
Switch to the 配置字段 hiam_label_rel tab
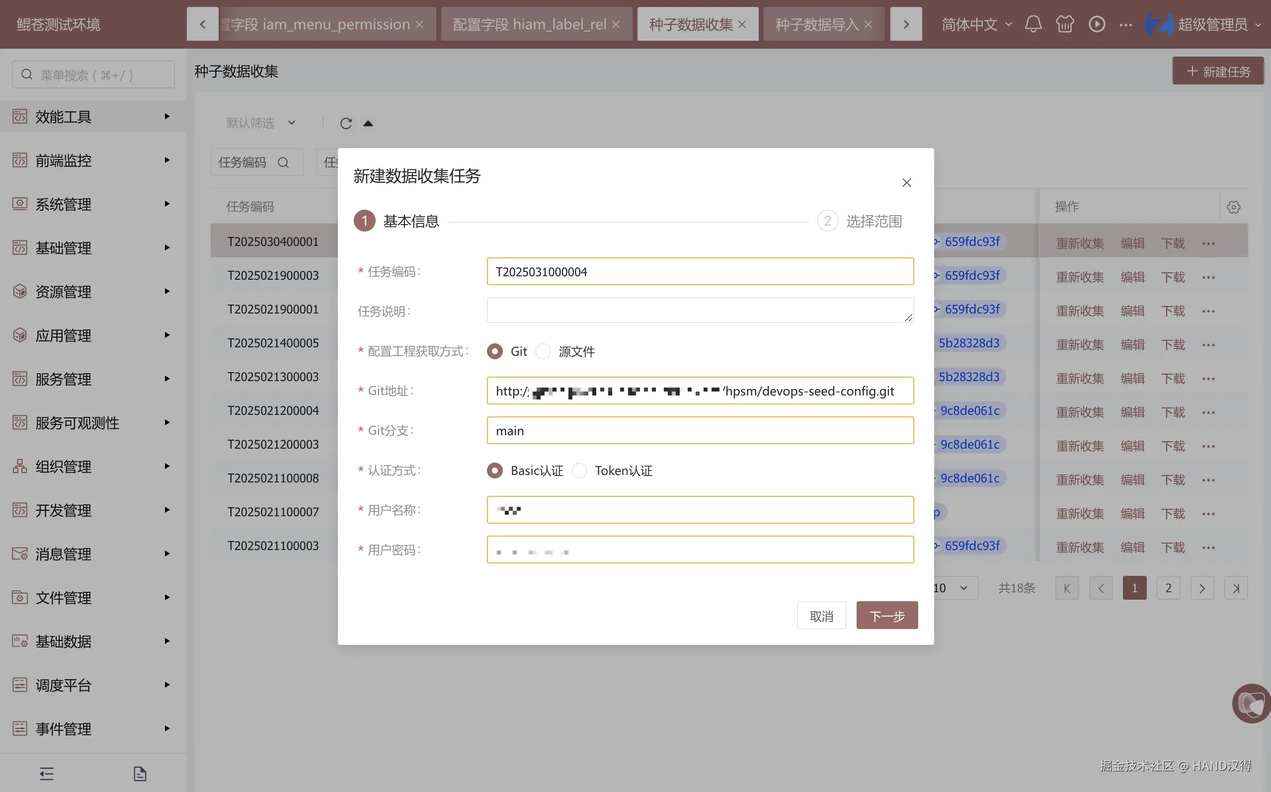pyautogui.click(x=529, y=24)
